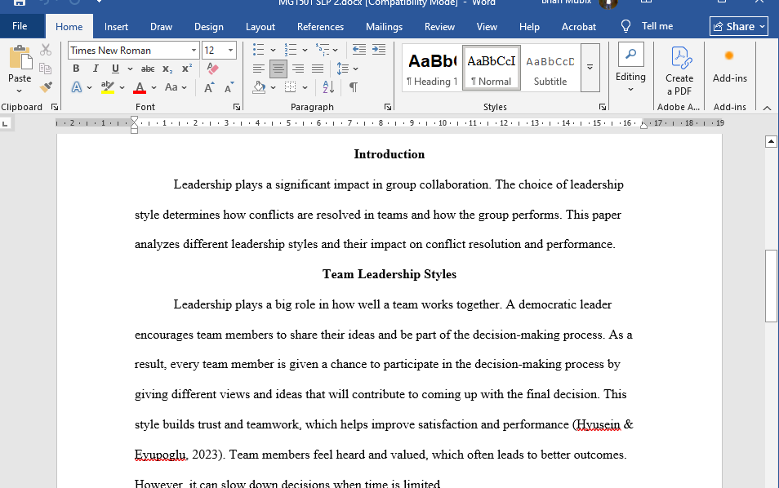Expand the font color dropdown arrow
The height and width of the screenshot is (488, 779).
(x=154, y=87)
